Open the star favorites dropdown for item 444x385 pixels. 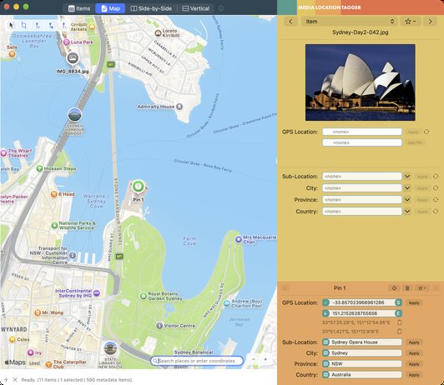tap(410, 22)
